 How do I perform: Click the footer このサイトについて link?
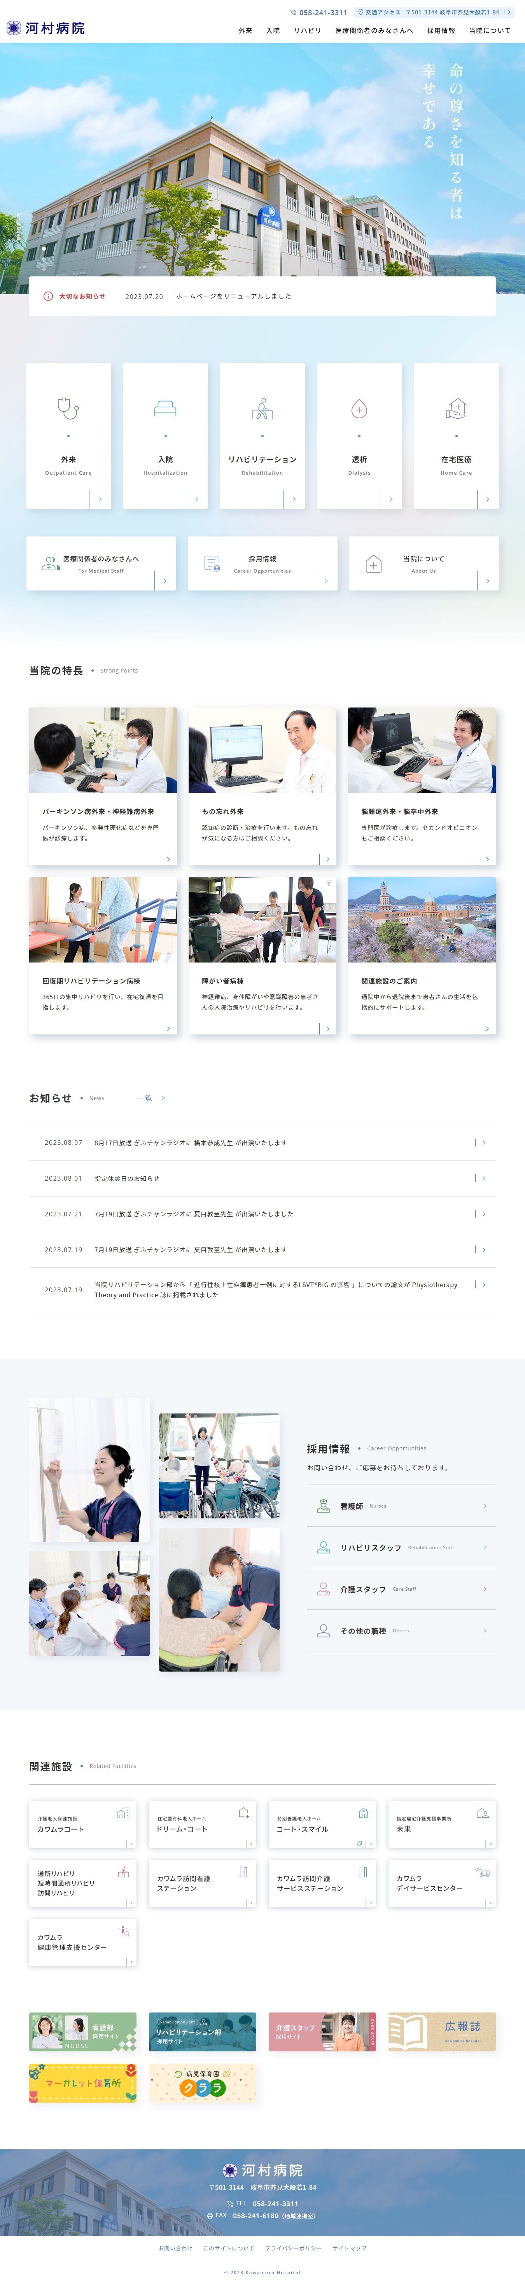(228, 2248)
